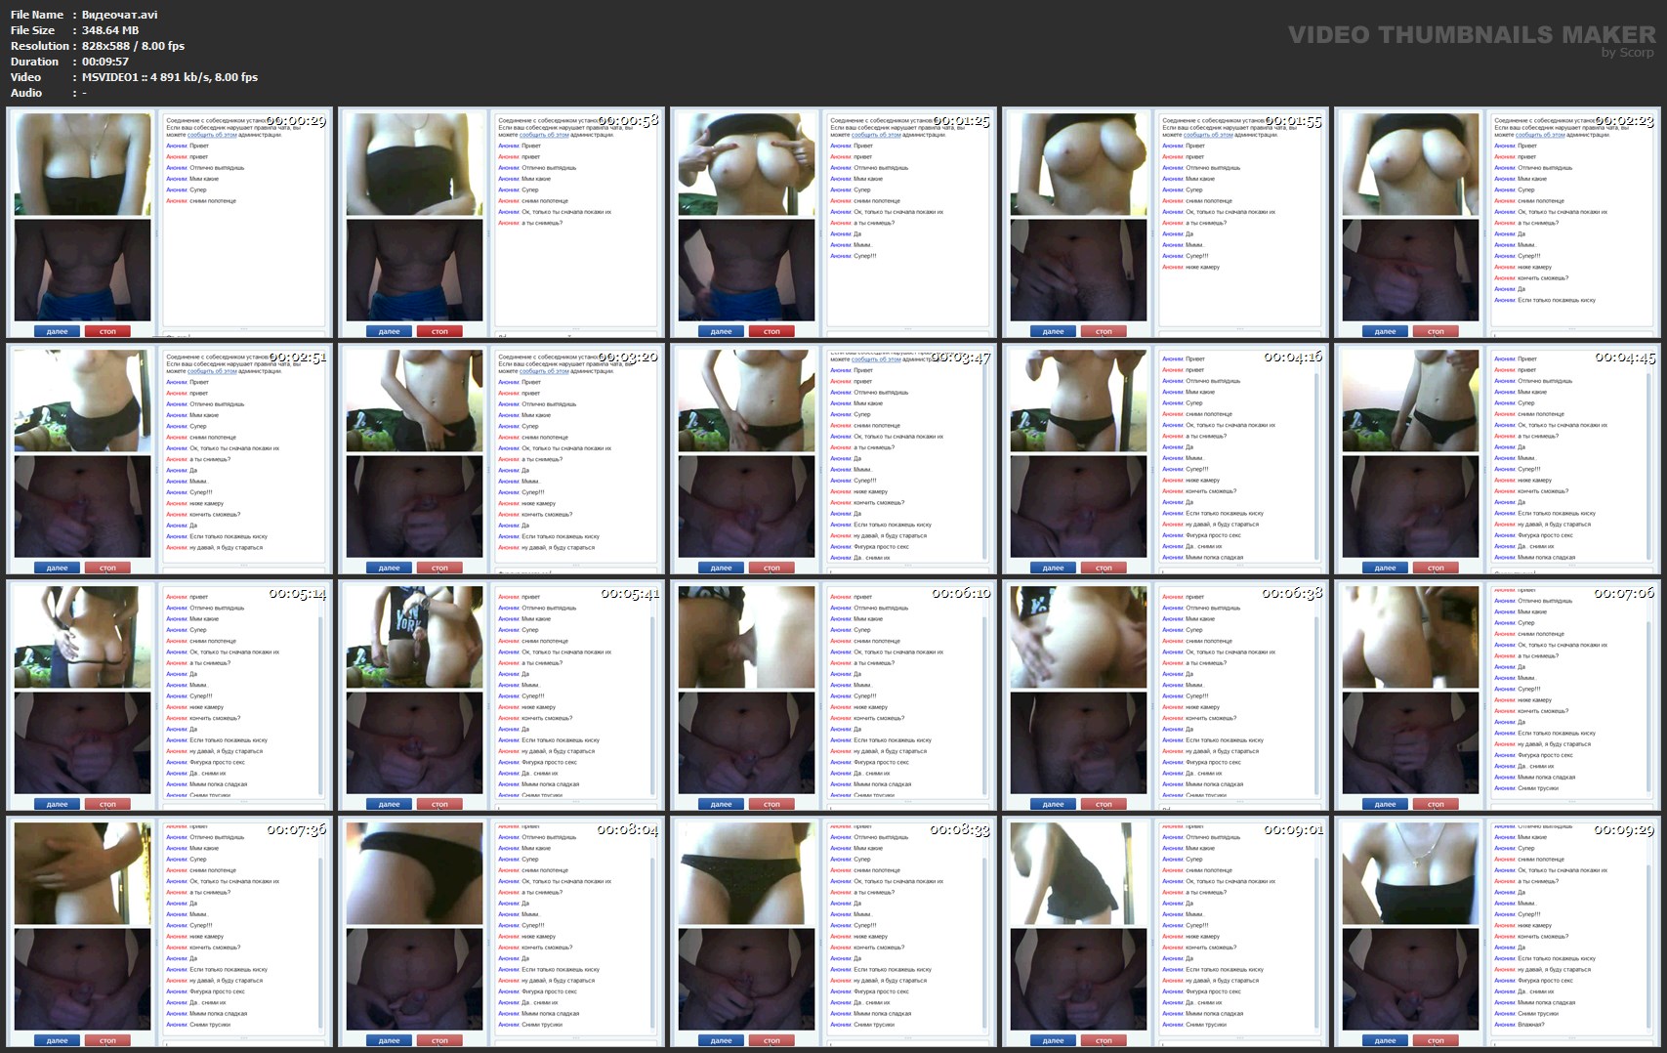
Task: Click the 00:07:06 timestamp label
Action: (1624, 593)
